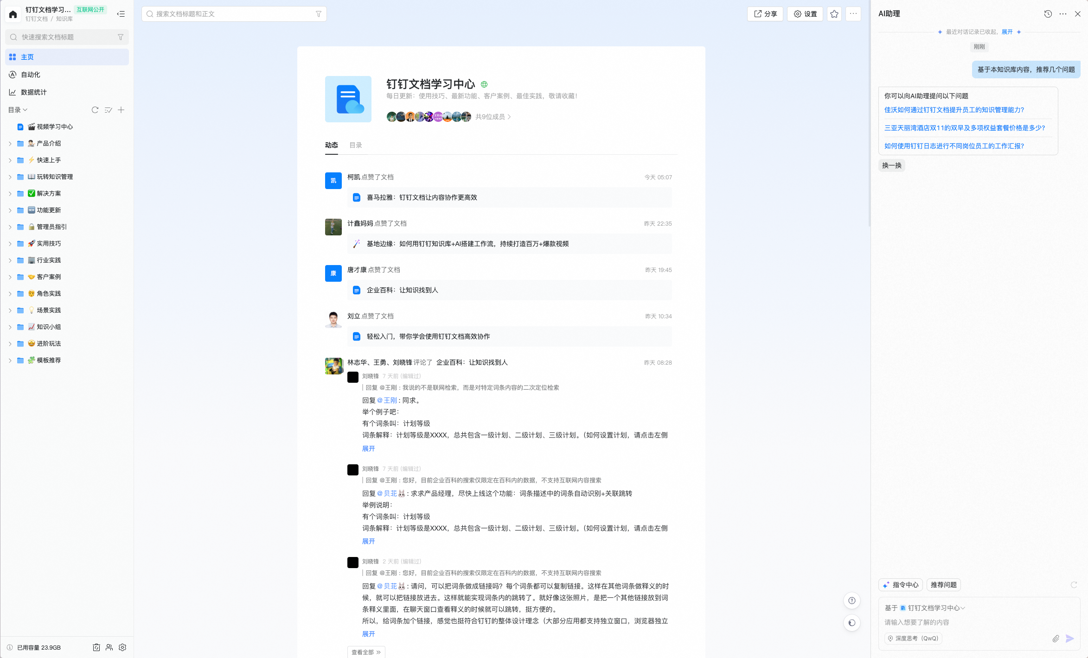Expand the 客户案例 folder
The height and width of the screenshot is (658, 1088).
pos(10,277)
